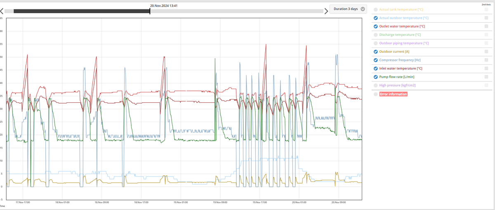Tick 2nd Axis checkbox for Compressor frequency
The height and width of the screenshot is (210, 495).
click(486, 60)
